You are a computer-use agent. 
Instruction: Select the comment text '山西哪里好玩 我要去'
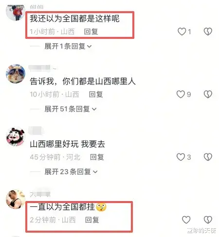pos(68,144)
